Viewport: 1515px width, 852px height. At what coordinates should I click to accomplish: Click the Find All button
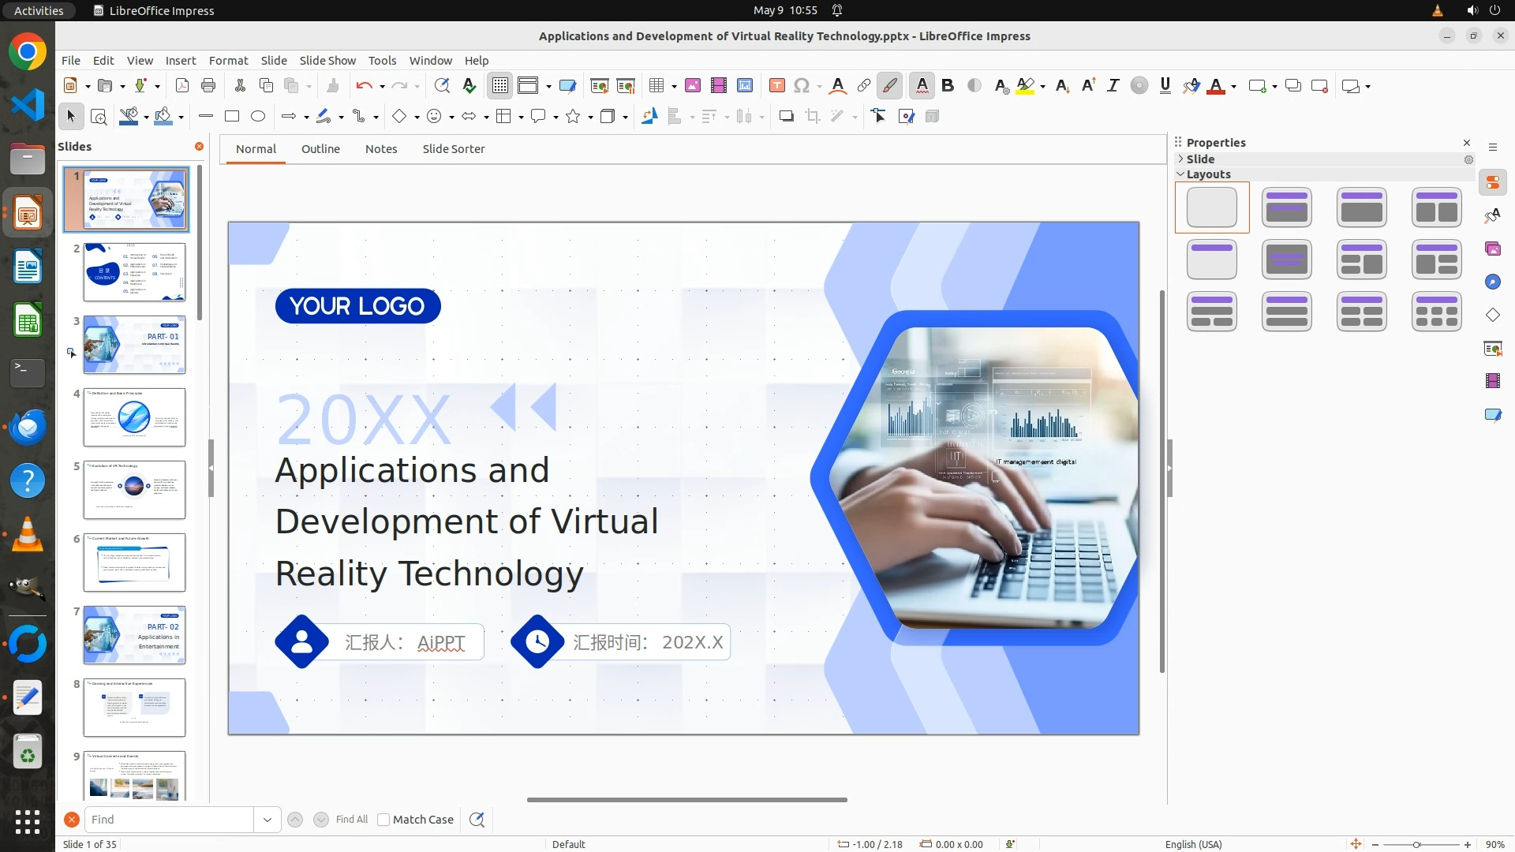coord(351,820)
